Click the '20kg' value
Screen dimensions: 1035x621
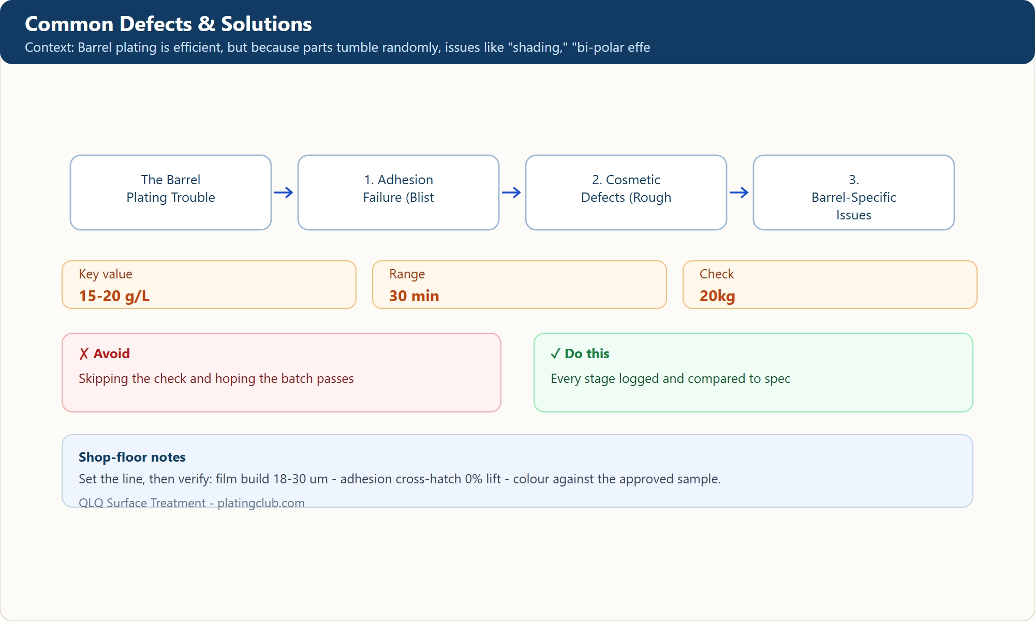pos(717,296)
